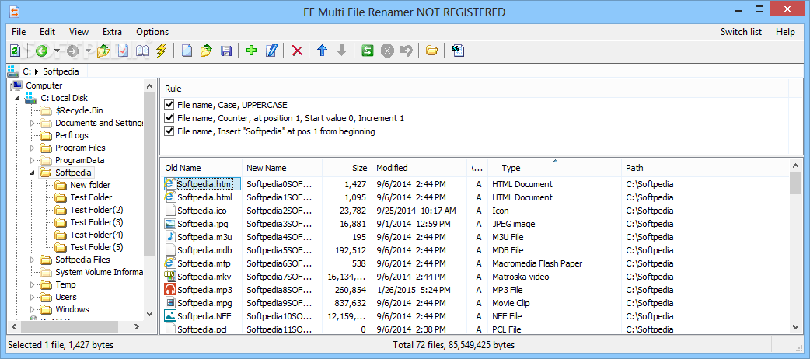The height and width of the screenshot is (359, 810).
Task: Open back button history dropdown arrow
Action: coord(56,51)
